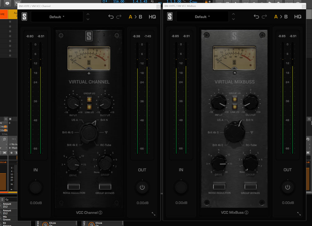The width and height of the screenshot is (312, 226).
Task: Click the VU calibration screw on Virtual Channel
Action: 89,73
